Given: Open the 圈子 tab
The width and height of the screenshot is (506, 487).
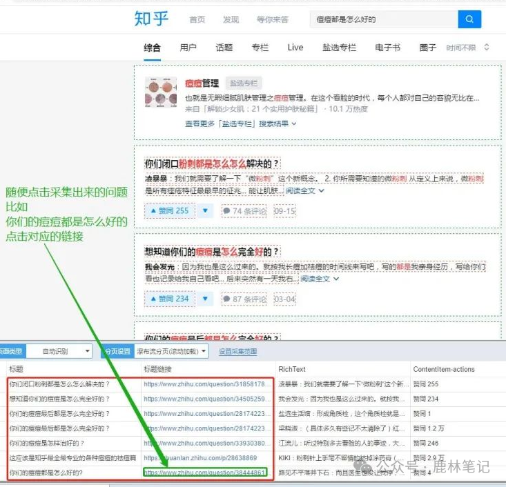Looking at the screenshot, I should pos(428,48).
